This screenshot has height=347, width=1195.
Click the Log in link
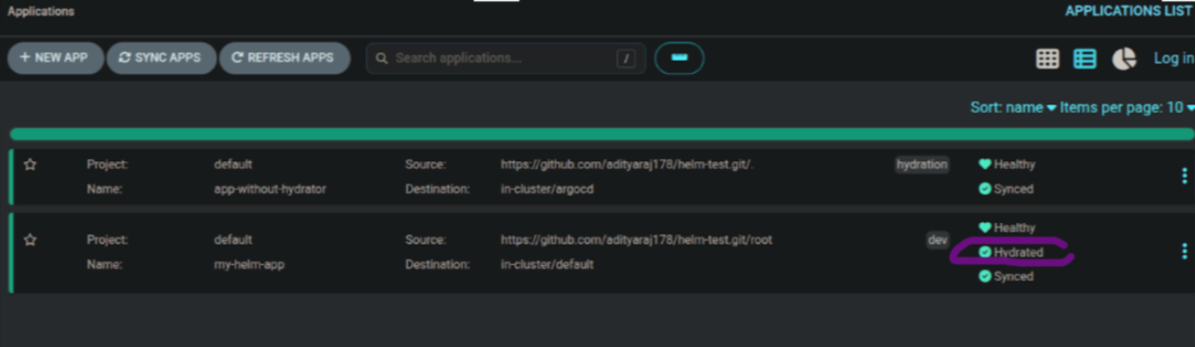(1173, 58)
